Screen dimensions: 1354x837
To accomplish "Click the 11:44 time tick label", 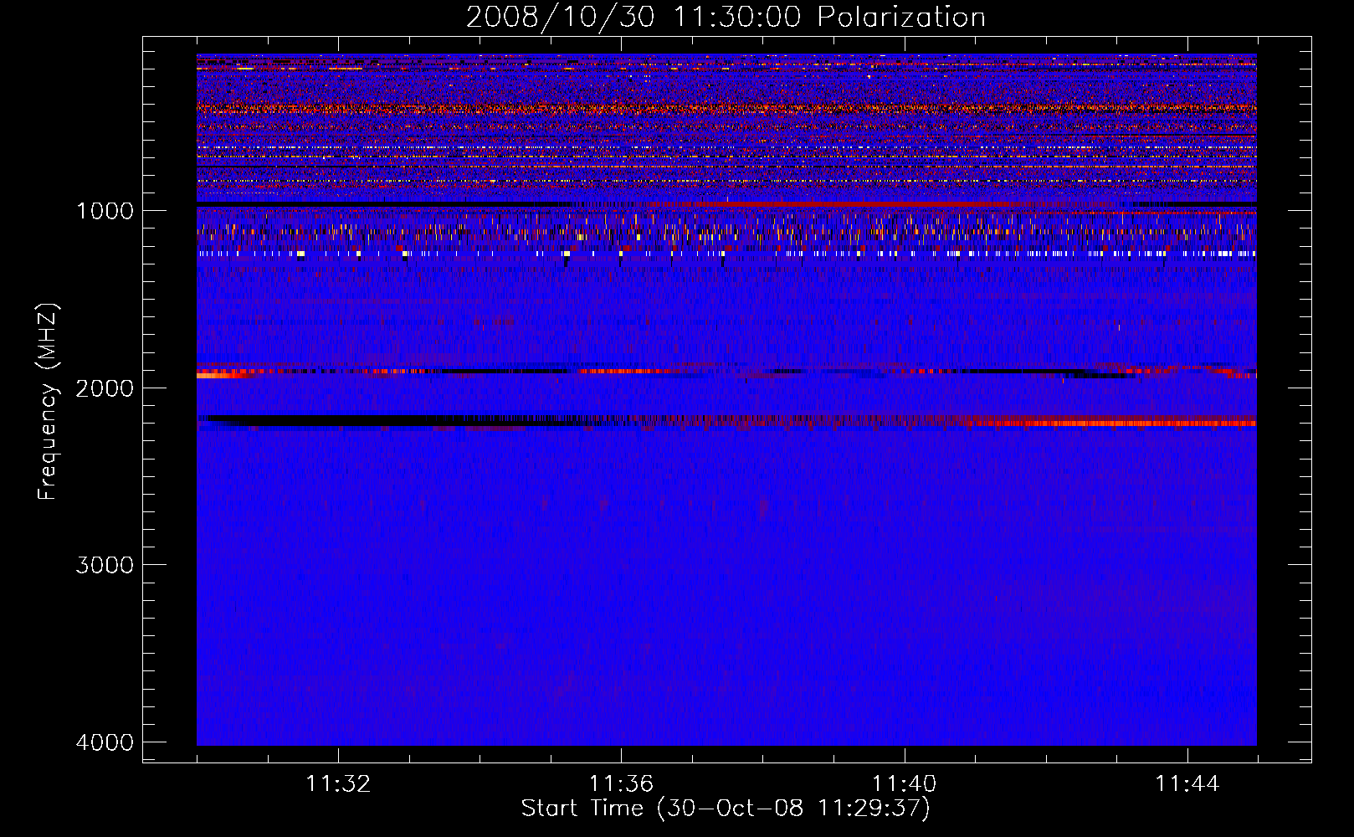I will pos(1187,784).
